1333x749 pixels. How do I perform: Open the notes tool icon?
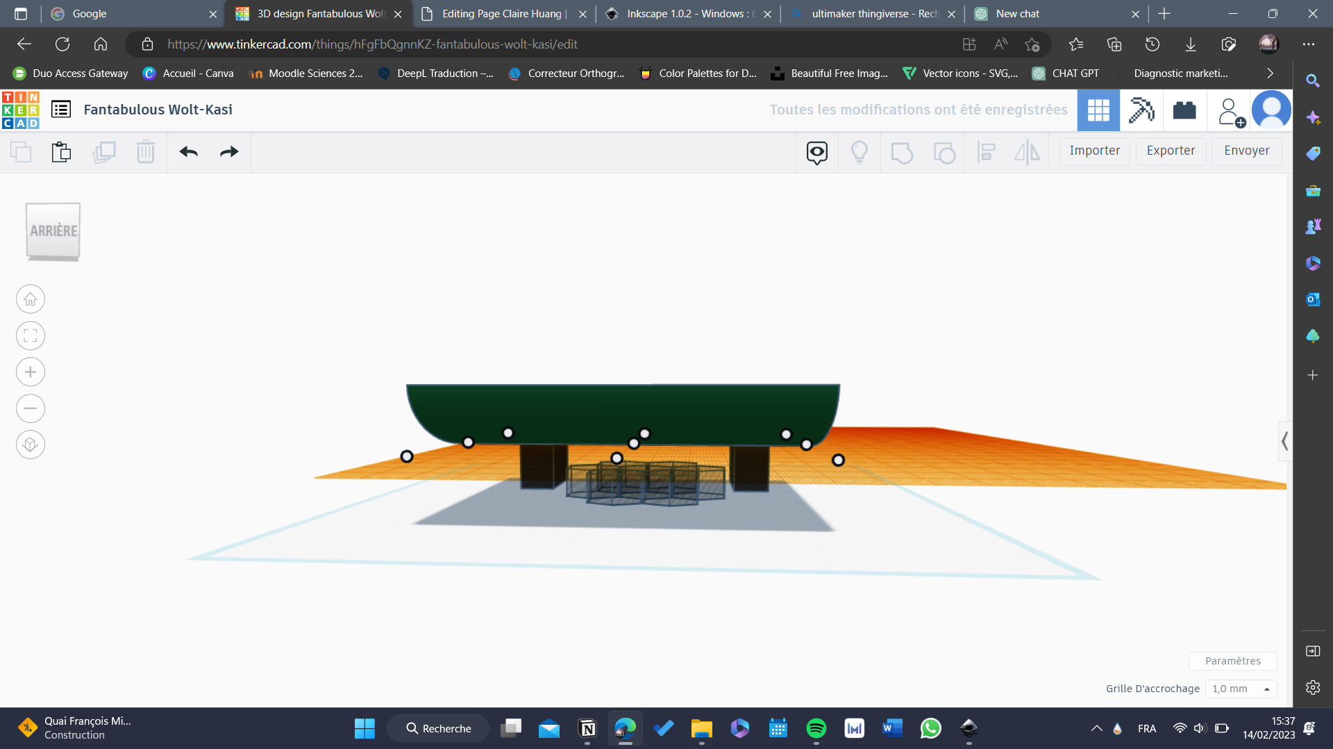(x=817, y=153)
